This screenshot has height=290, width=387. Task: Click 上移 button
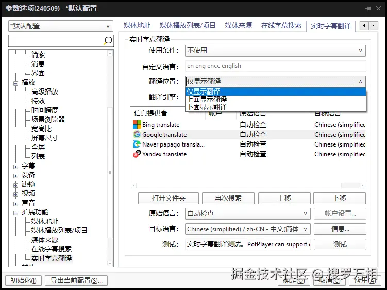[284, 198]
